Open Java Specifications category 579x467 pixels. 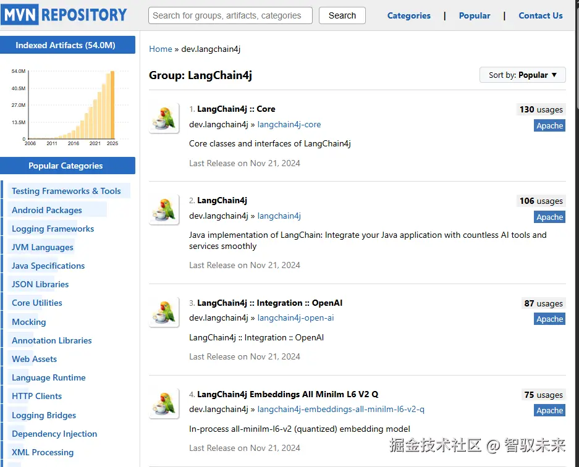coord(48,266)
